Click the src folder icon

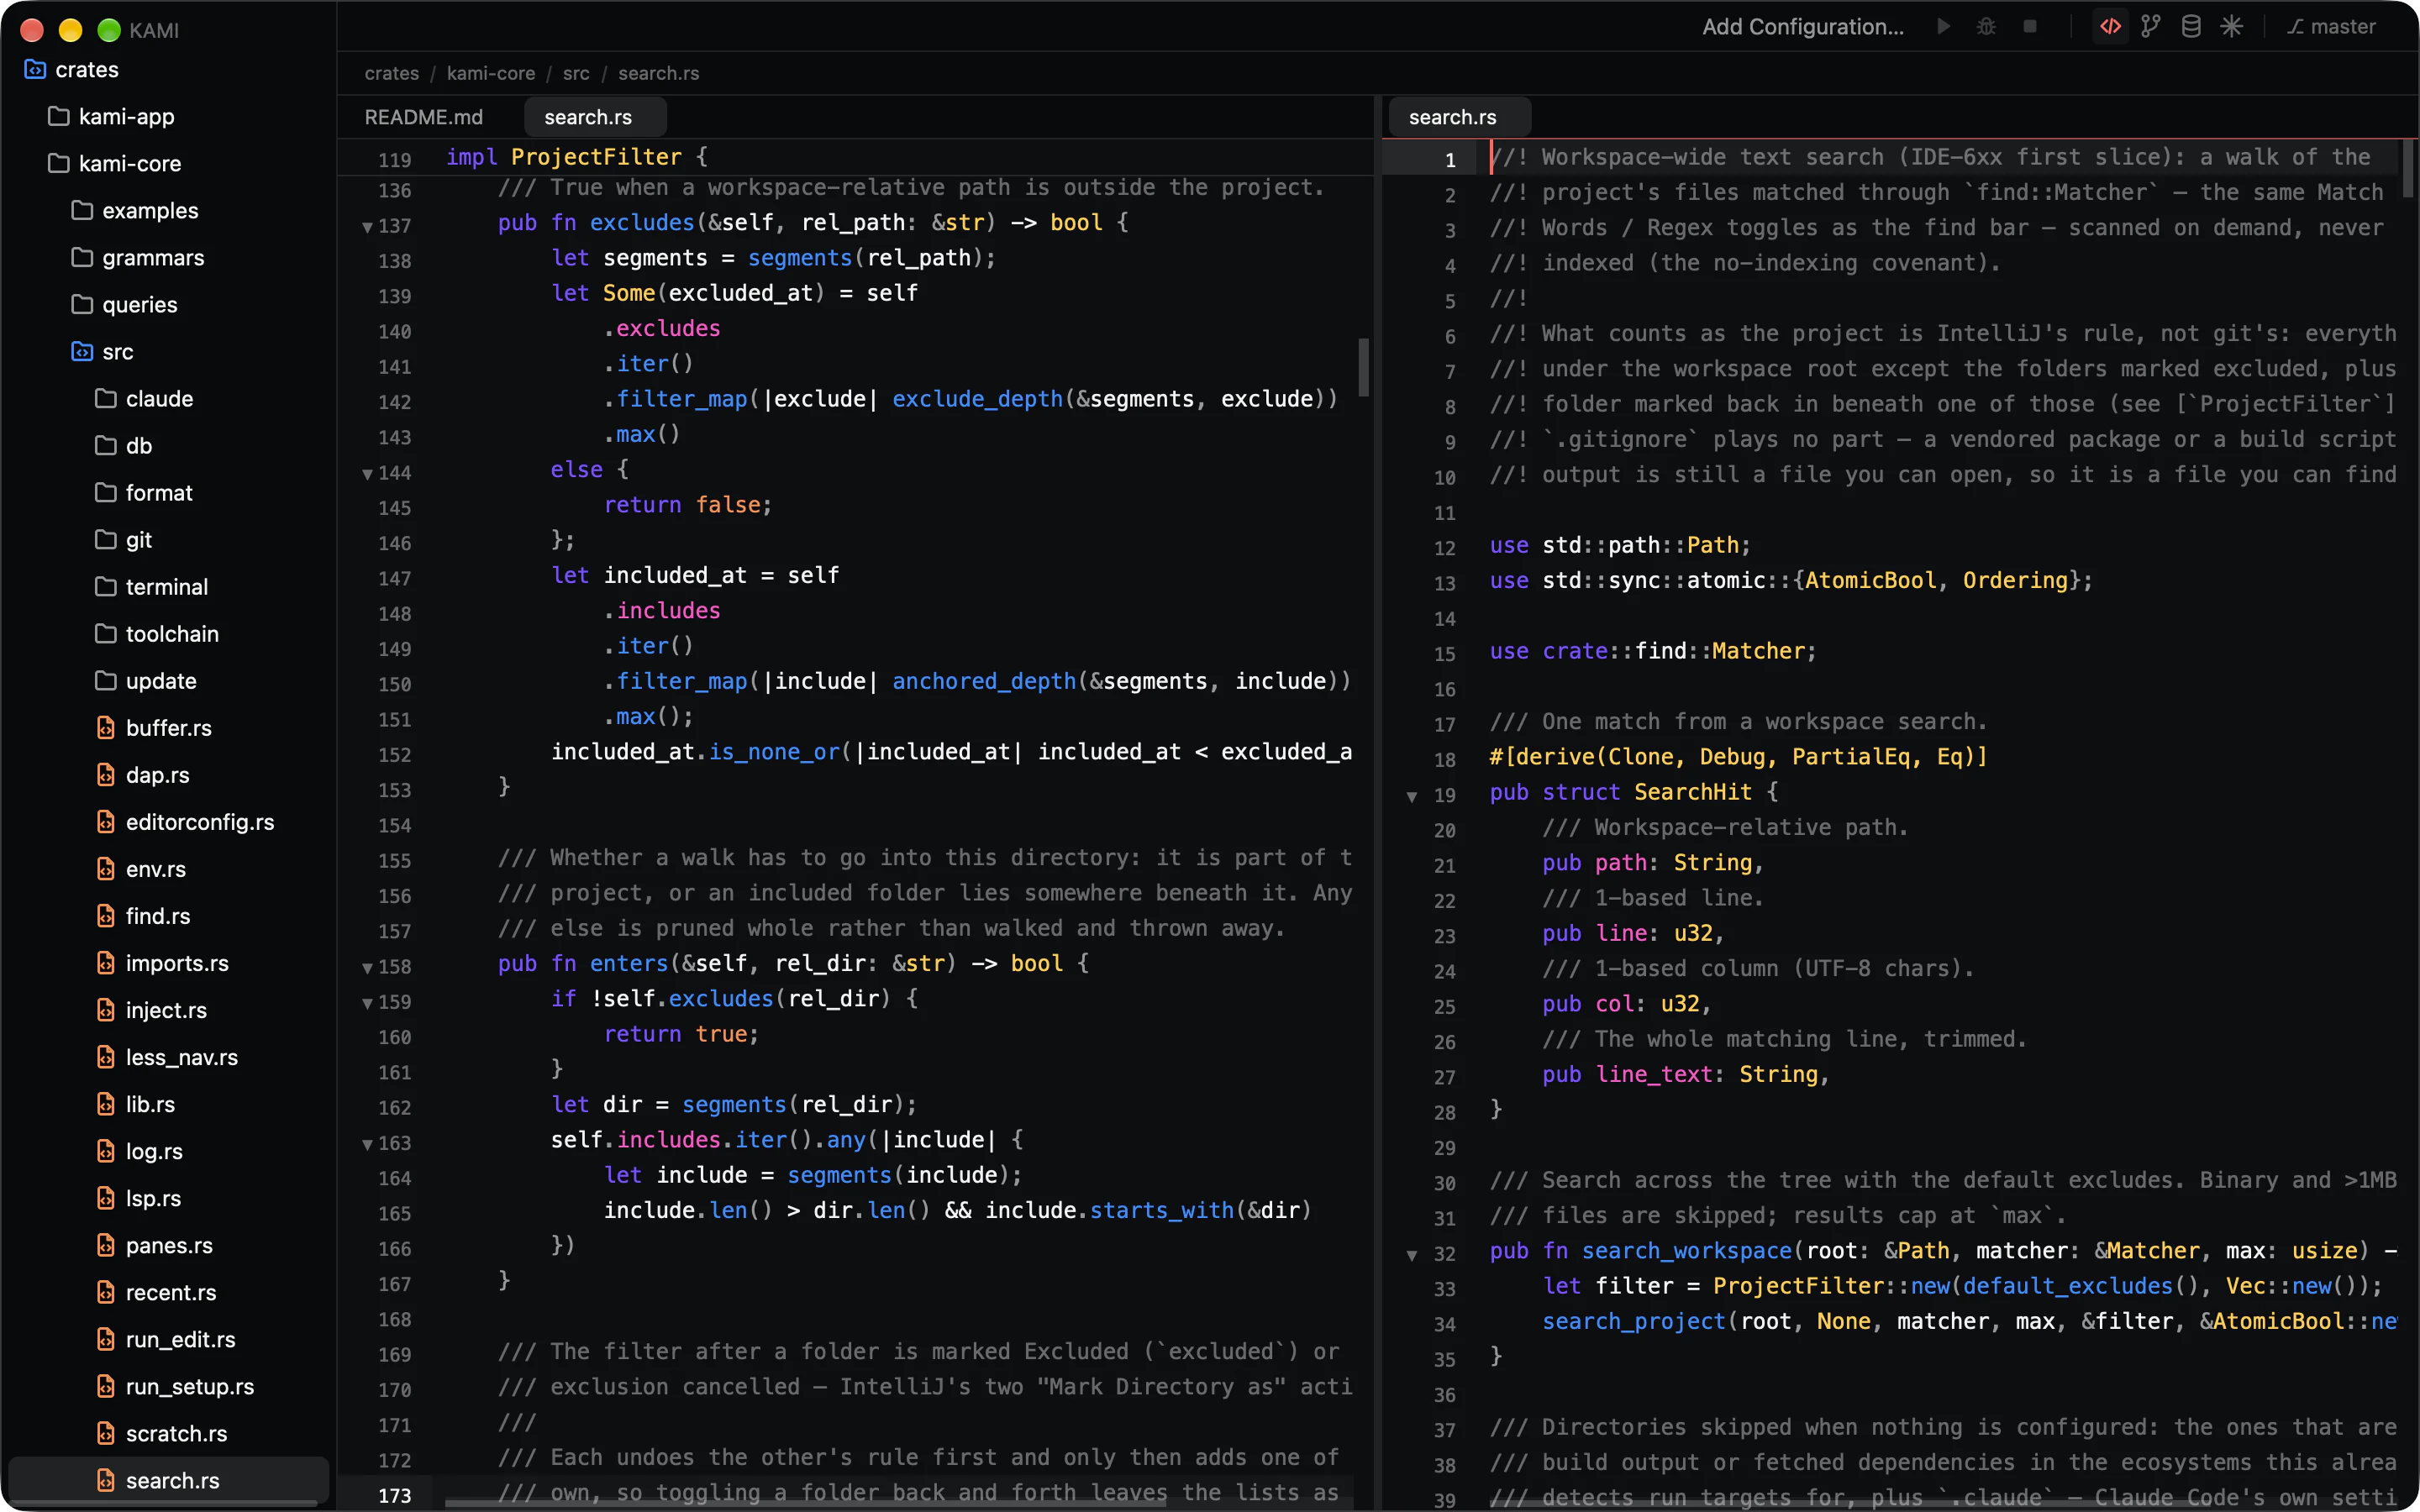[x=82, y=351]
